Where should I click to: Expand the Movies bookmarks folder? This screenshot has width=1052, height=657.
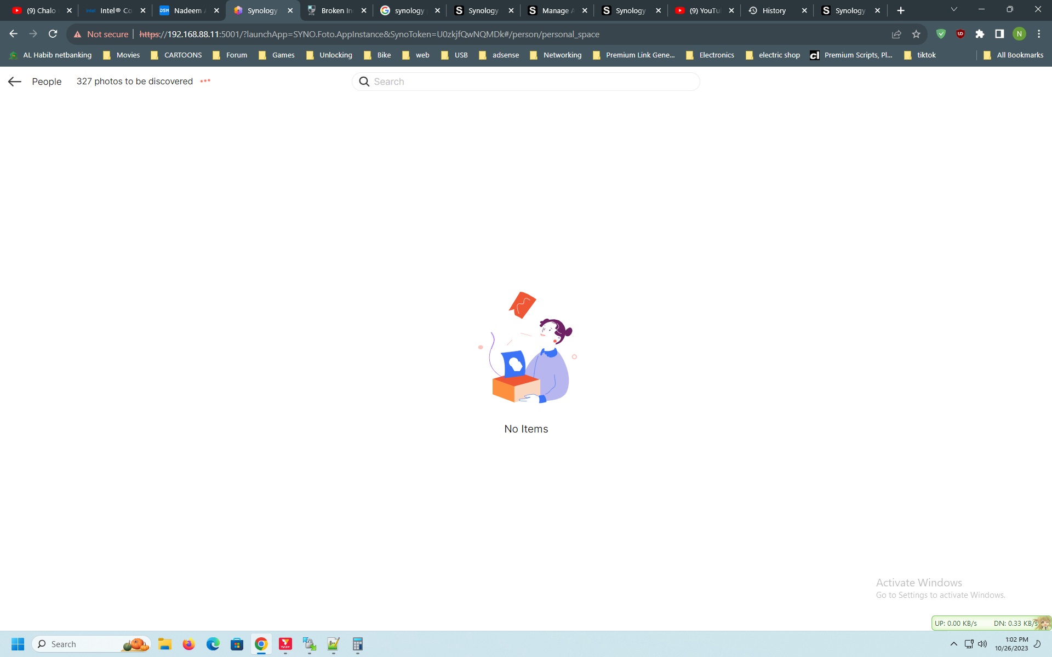122,55
